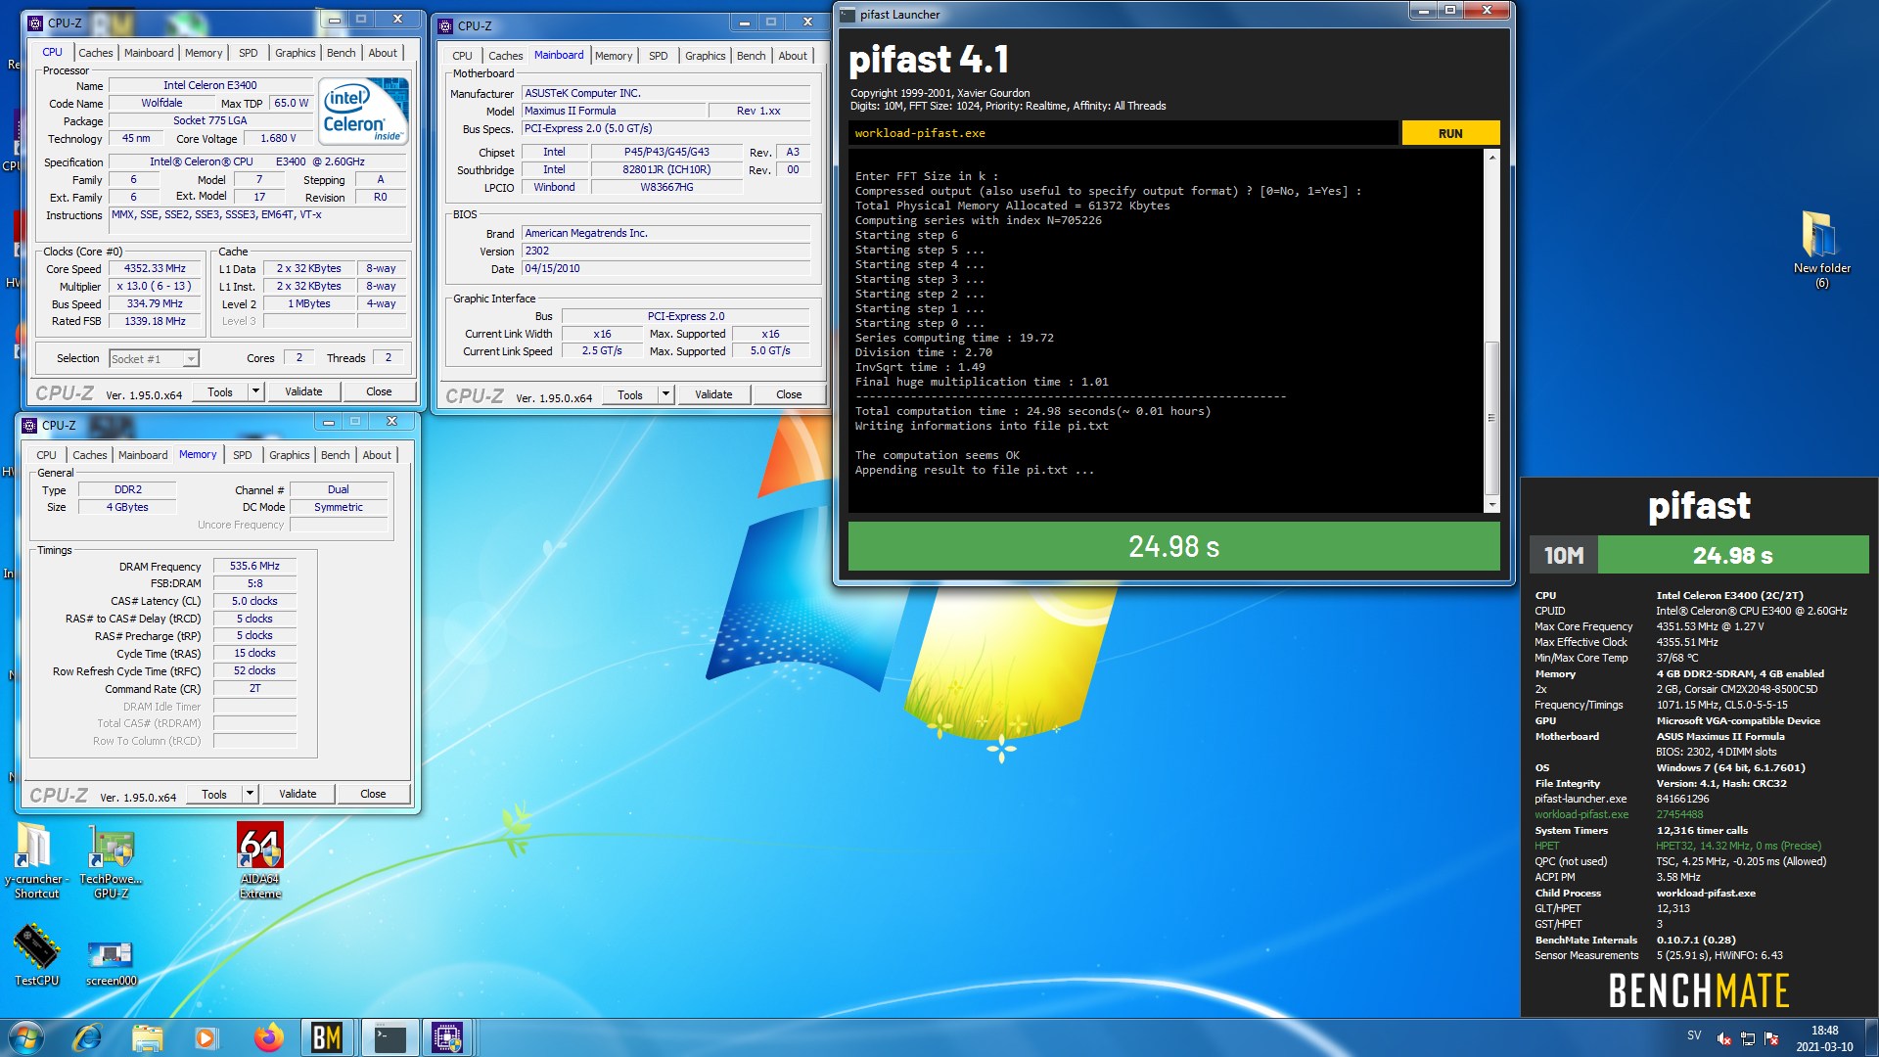
Task: Open Mainboard tab in Memory window
Action: tap(143, 455)
